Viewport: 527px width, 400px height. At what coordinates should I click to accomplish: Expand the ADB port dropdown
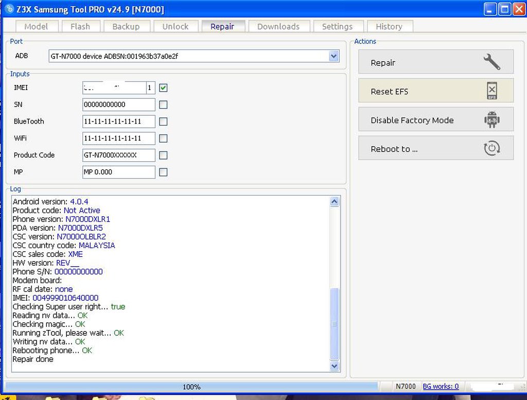click(x=333, y=56)
